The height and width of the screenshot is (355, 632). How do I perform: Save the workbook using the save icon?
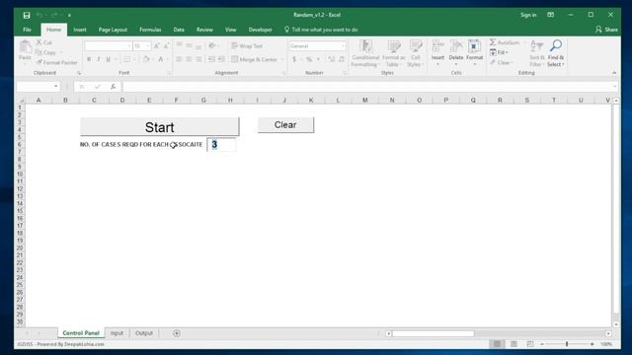click(x=27, y=16)
